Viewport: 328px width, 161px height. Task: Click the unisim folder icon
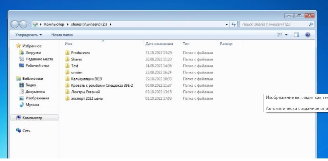coord(67,72)
